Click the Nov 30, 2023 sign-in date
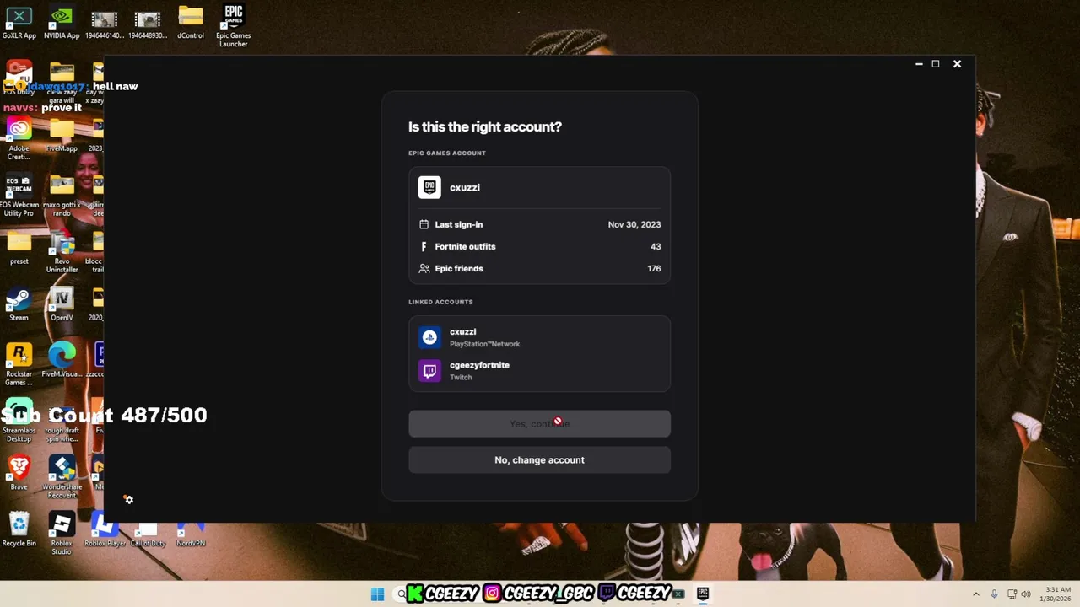Screen dimensions: 1080x607 (x=634, y=224)
